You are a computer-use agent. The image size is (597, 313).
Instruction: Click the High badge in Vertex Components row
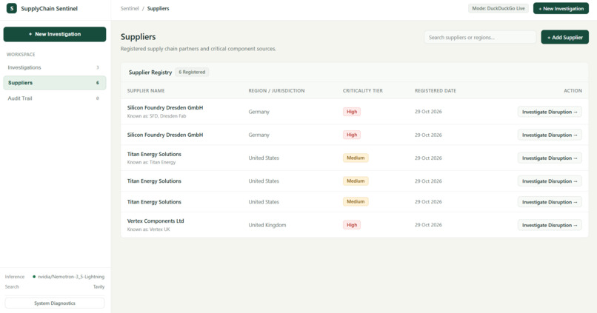tap(352, 225)
